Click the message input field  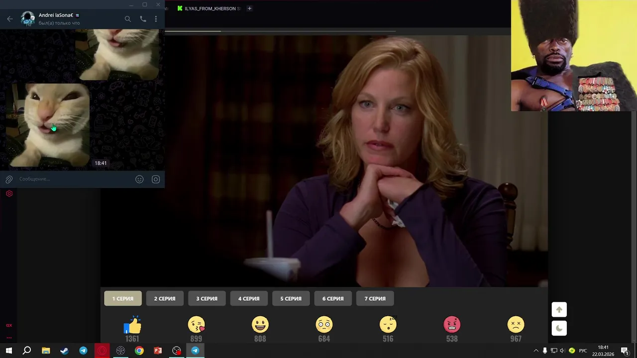pyautogui.click(x=75, y=179)
